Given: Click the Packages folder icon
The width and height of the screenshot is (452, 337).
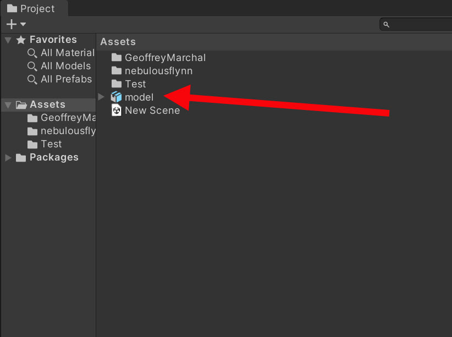Looking at the screenshot, I should click(x=21, y=158).
